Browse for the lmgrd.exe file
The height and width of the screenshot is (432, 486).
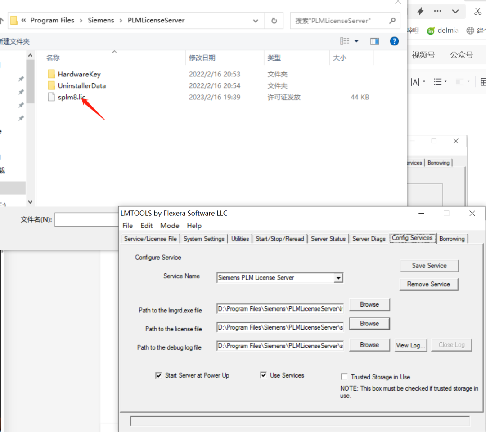[x=369, y=305]
